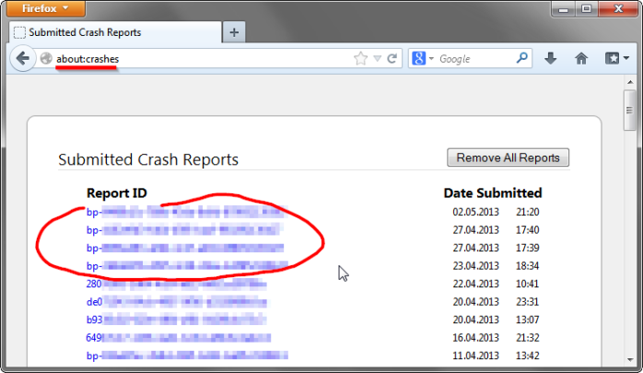Open the bp- report submitted 11.04.2013 13:42
This screenshot has width=643, height=373.
pyautogui.click(x=187, y=356)
